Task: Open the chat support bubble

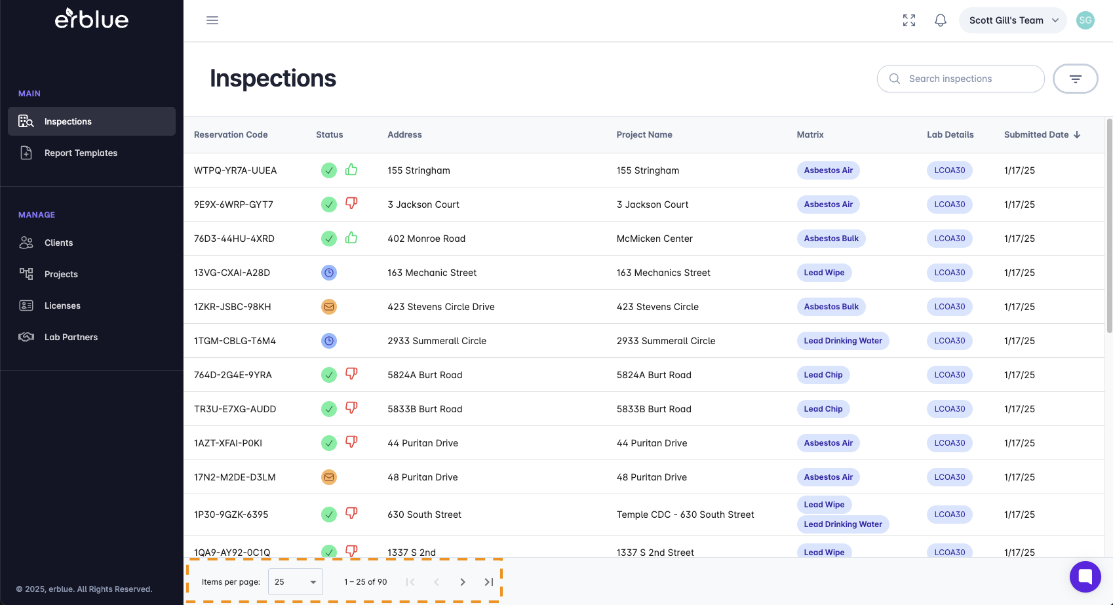Action: point(1085,577)
